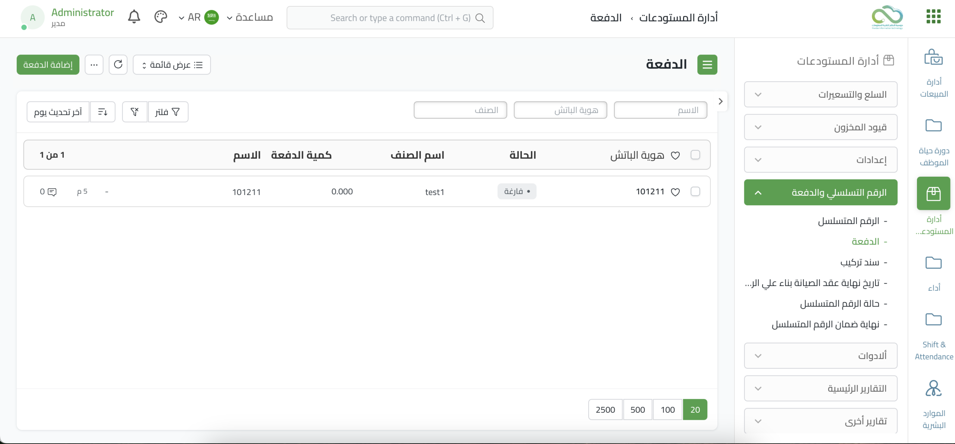Click the notifications bell icon
Viewport: 955px width, 444px height.
coord(134,17)
